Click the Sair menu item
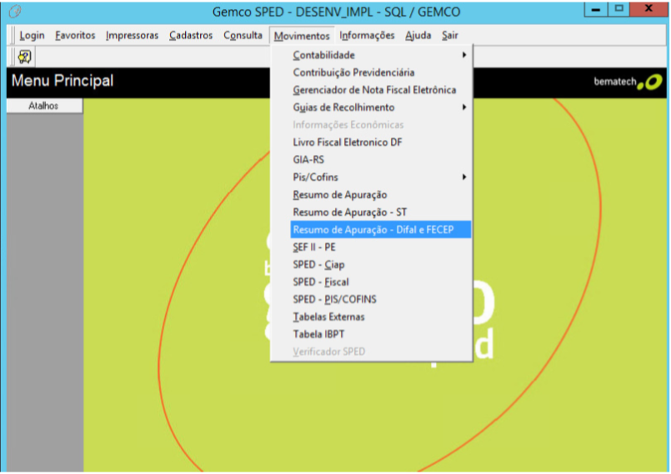This screenshot has height=474, width=671. [450, 36]
